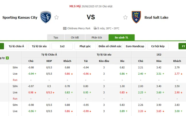Select the So sánh TL tab
186x116 pixels.
(121, 38)
